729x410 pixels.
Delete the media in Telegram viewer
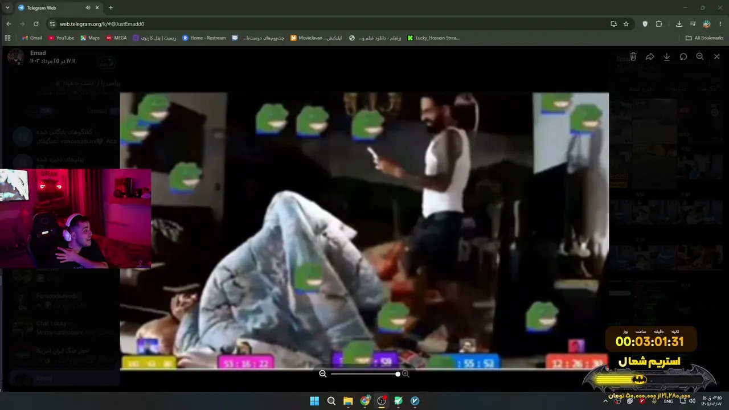[633, 57]
